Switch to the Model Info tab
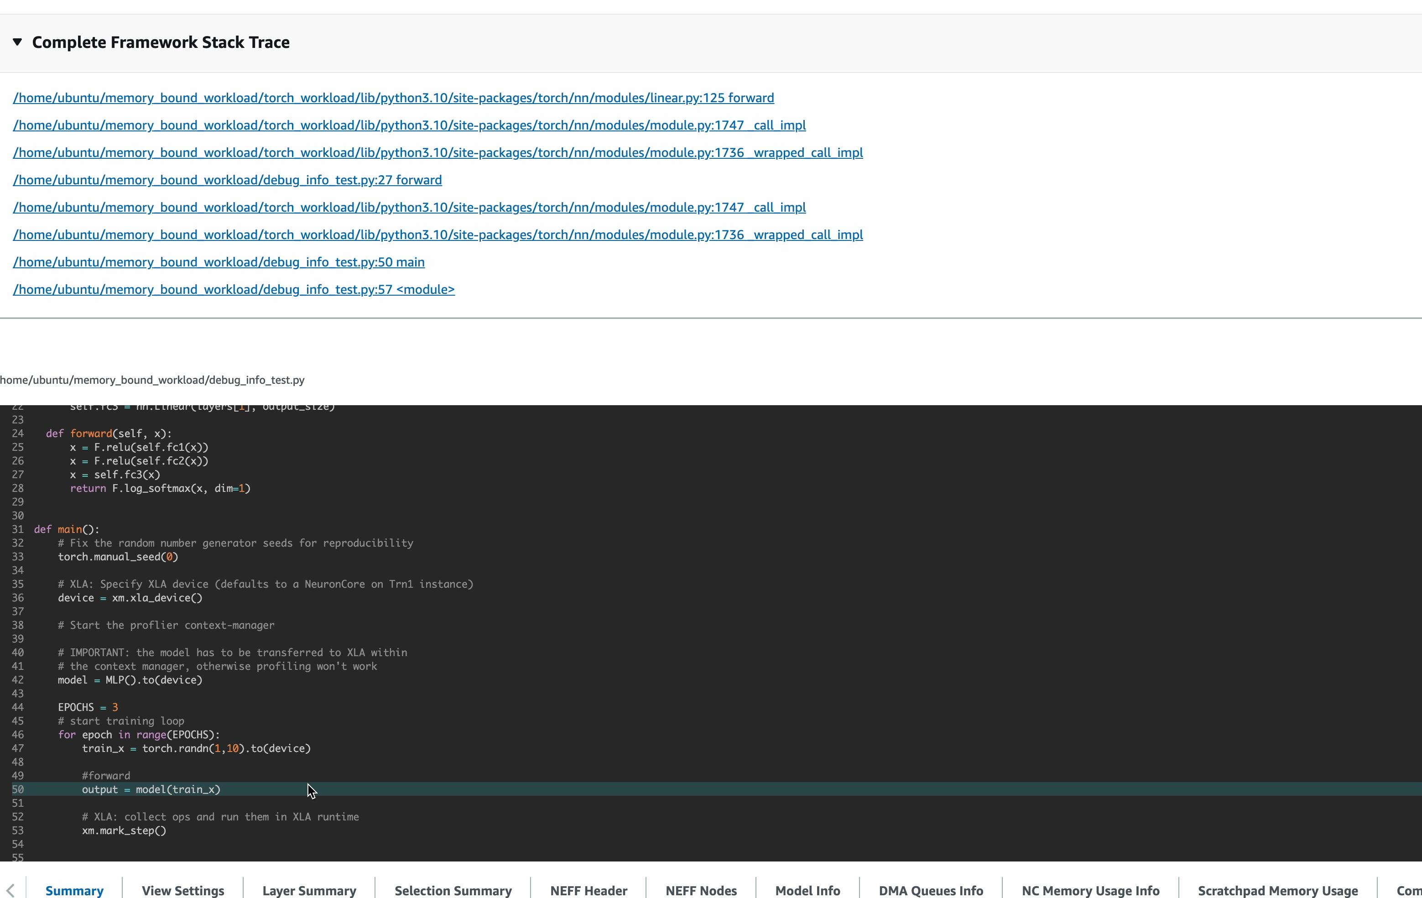Image resolution: width=1422 pixels, height=898 pixels. (807, 890)
